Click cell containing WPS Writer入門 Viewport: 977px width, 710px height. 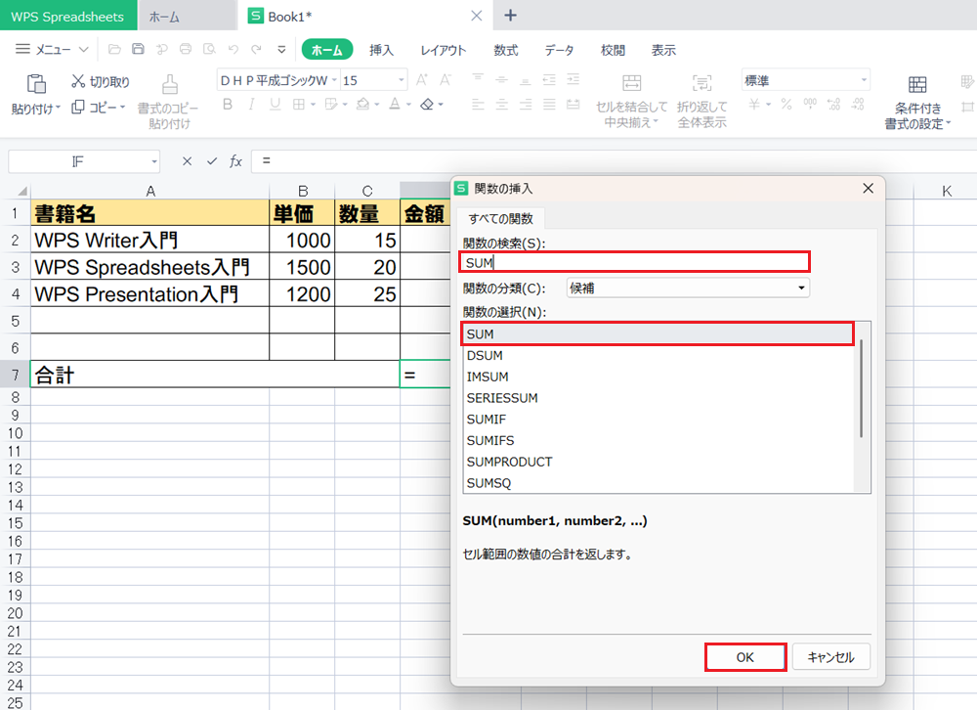coord(149,241)
